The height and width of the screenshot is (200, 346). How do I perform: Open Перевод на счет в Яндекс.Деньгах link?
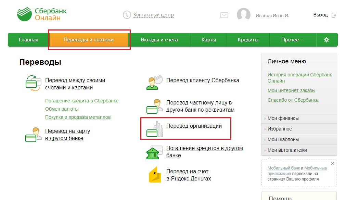click(x=189, y=175)
